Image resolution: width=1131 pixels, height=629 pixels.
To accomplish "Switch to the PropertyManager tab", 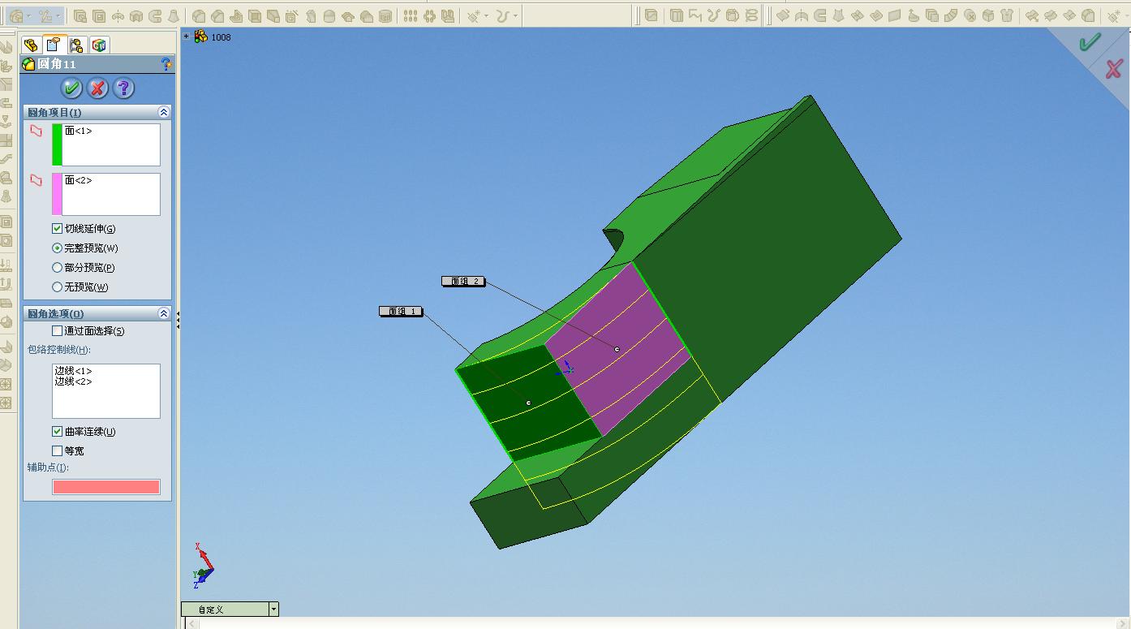I will pyautogui.click(x=54, y=45).
